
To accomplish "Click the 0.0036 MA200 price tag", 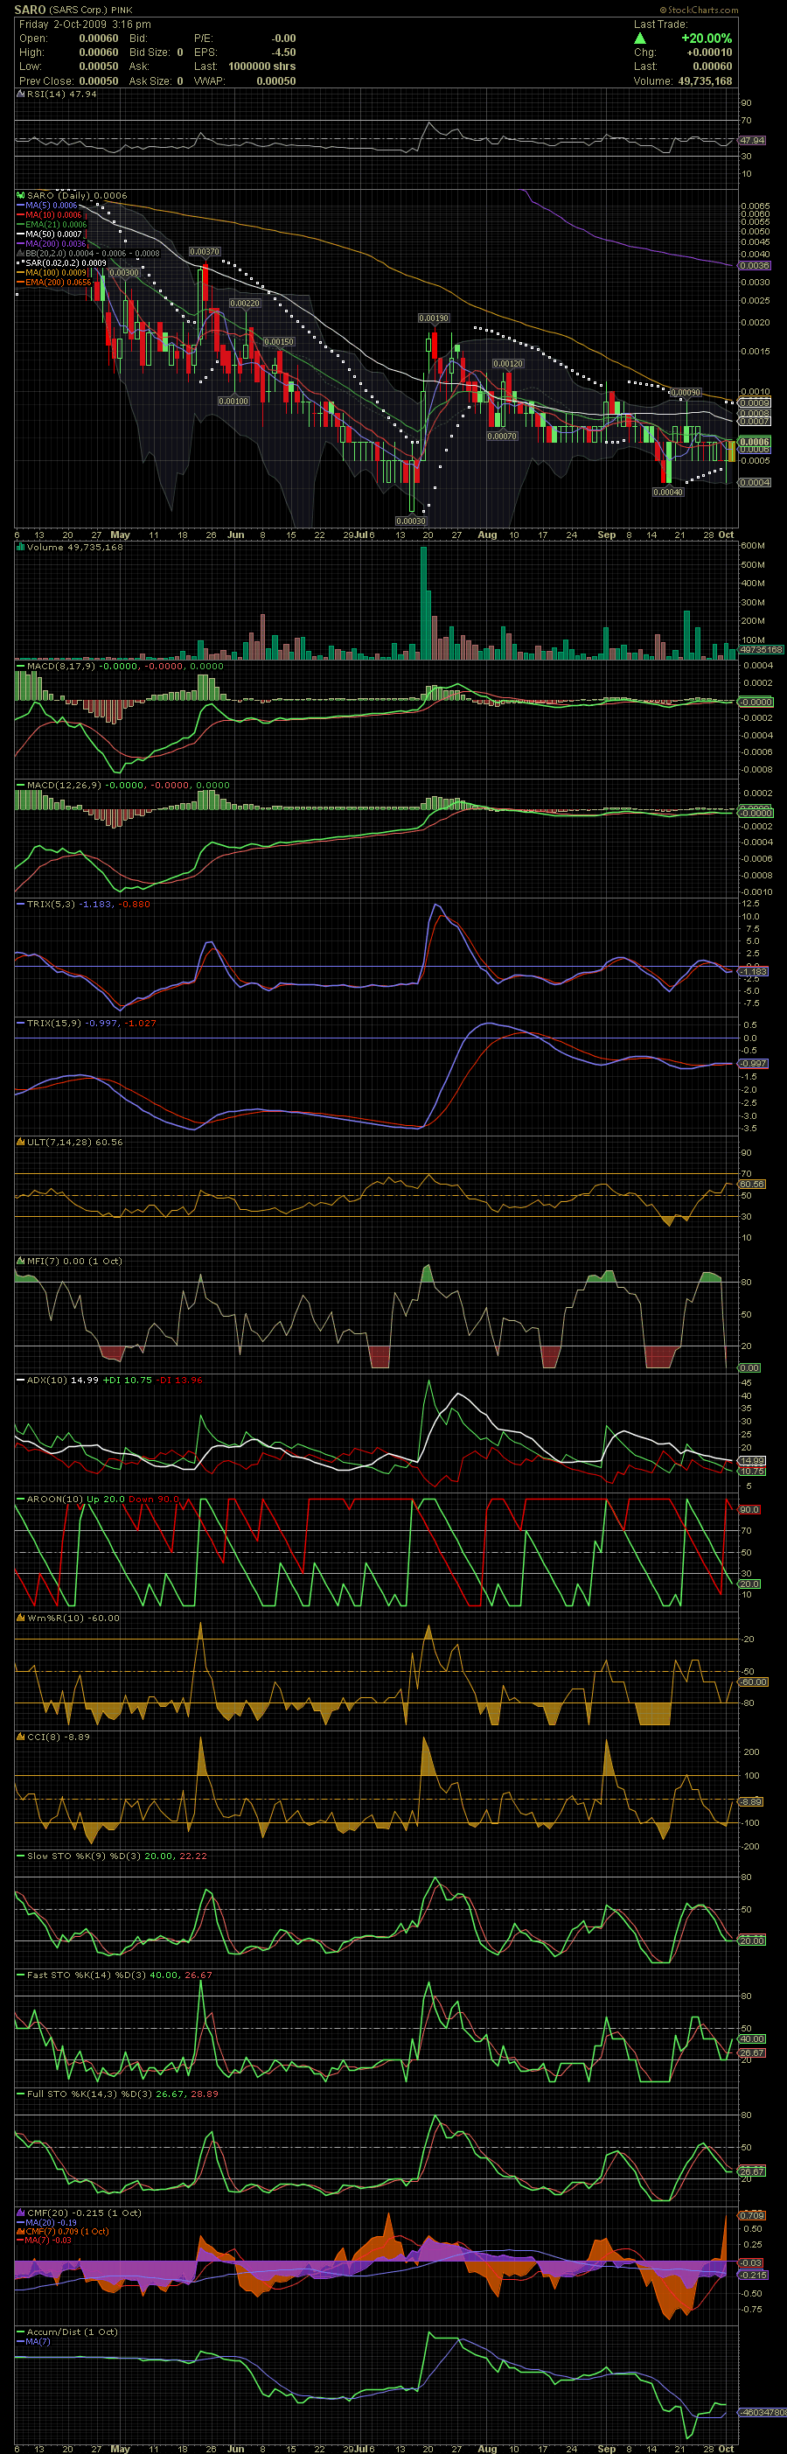I will coord(755,265).
